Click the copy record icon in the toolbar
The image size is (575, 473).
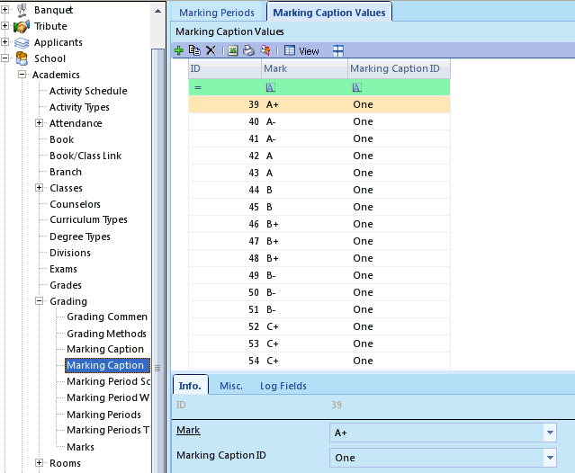(x=194, y=50)
